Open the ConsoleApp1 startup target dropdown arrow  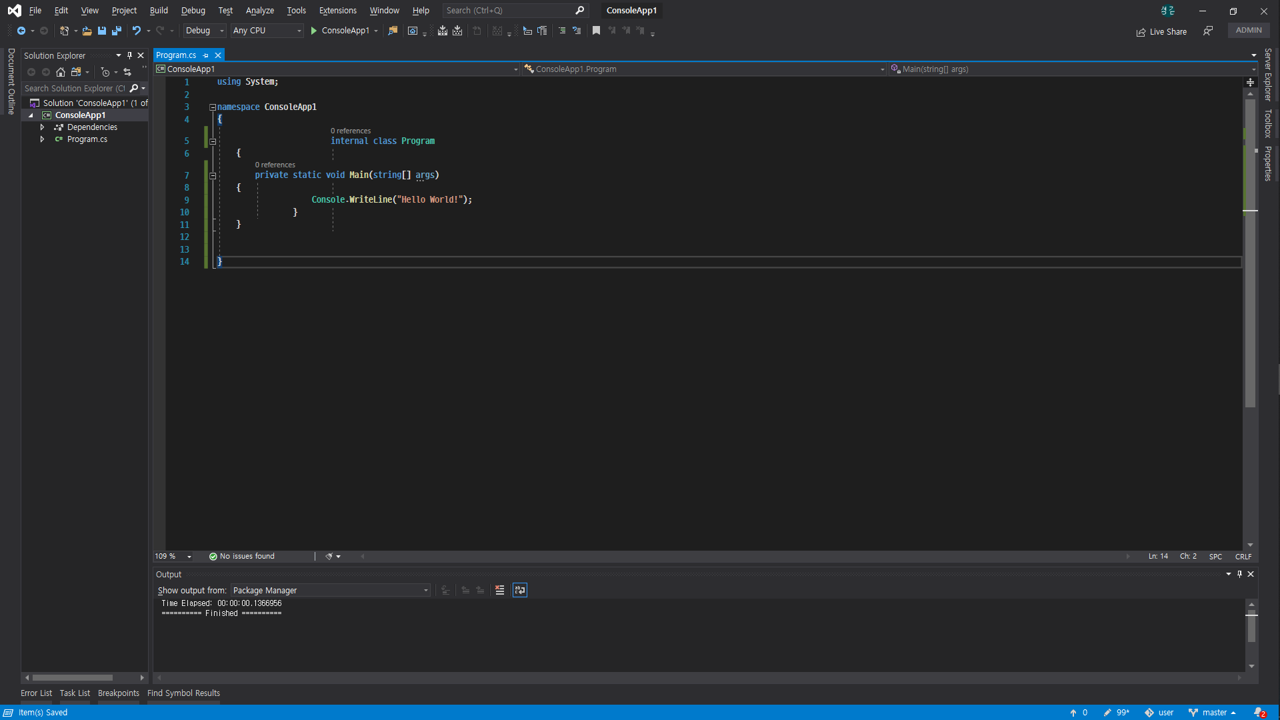pos(376,31)
